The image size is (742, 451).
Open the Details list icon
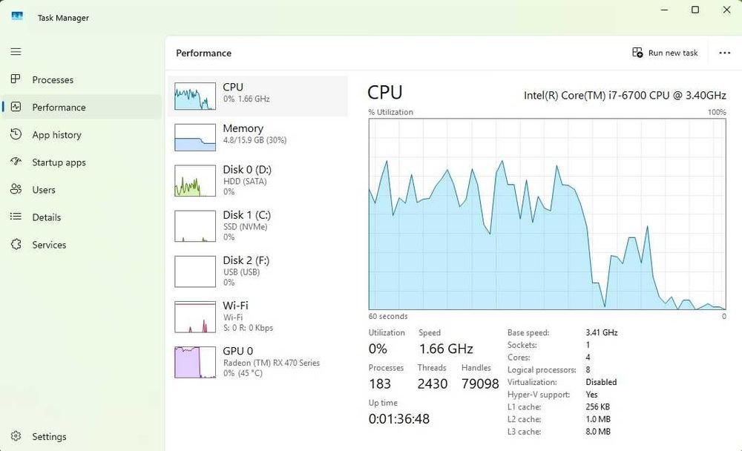click(x=16, y=217)
